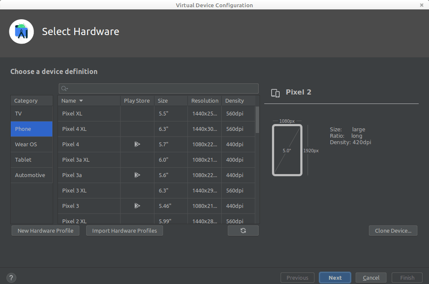This screenshot has height=284, width=429.
Task: Click the 1440x29... resolution cell
Action: (205, 190)
